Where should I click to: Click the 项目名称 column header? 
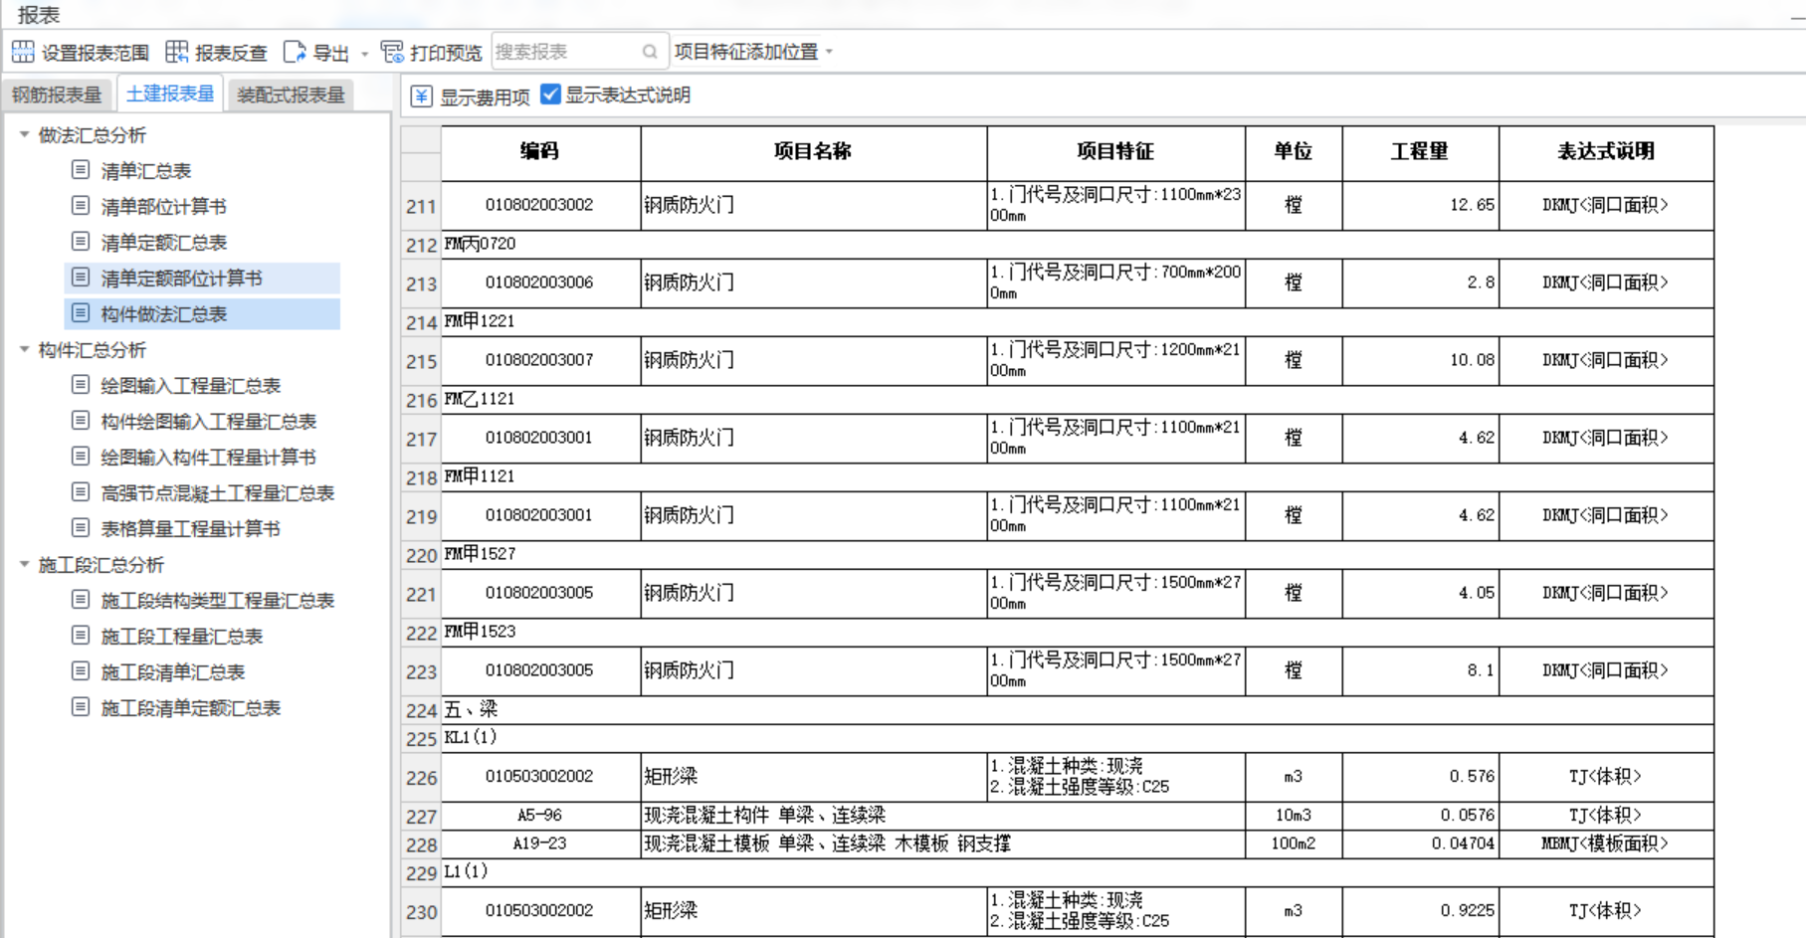(813, 152)
